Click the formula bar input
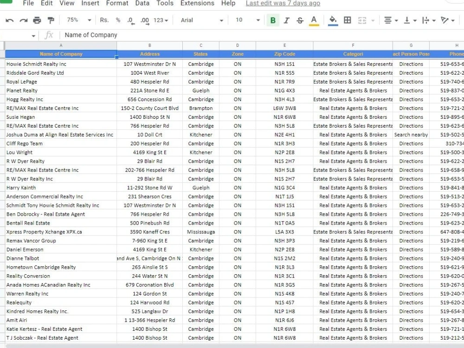 point(262,35)
